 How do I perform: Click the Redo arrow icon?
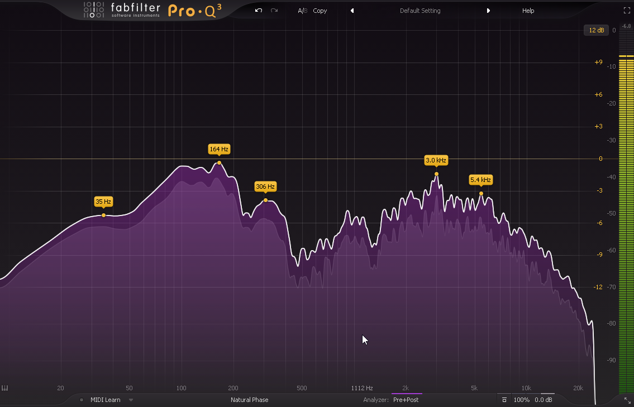point(274,11)
